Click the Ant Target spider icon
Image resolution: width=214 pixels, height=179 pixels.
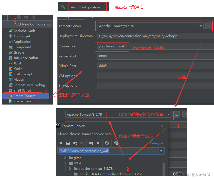click(x=11, y=36)
